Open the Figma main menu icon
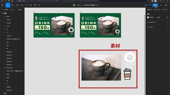The width and height of the screenshot is (170, 95). point(2,5)
